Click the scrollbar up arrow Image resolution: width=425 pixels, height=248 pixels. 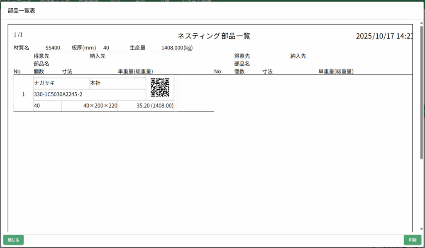422,22
